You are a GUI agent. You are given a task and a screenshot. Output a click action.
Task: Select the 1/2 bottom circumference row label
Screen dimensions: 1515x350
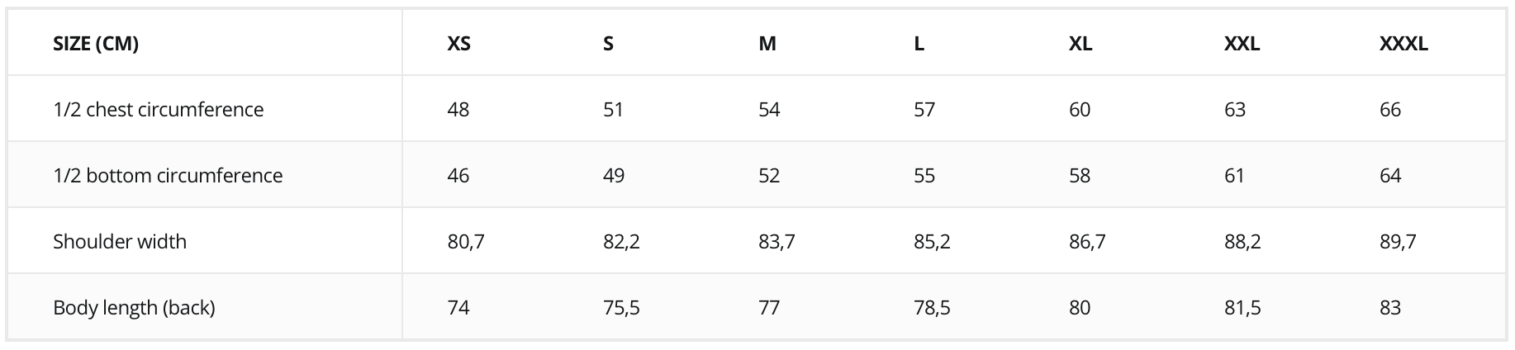[168, 175]
